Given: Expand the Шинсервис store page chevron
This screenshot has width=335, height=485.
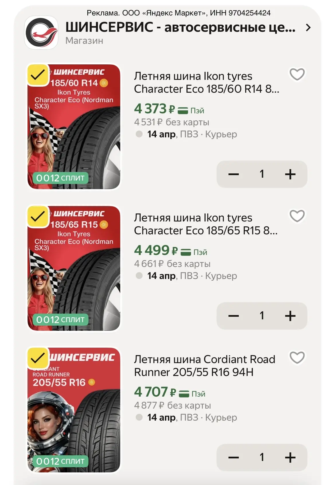Looking at the screenshot, I should 308,28.
